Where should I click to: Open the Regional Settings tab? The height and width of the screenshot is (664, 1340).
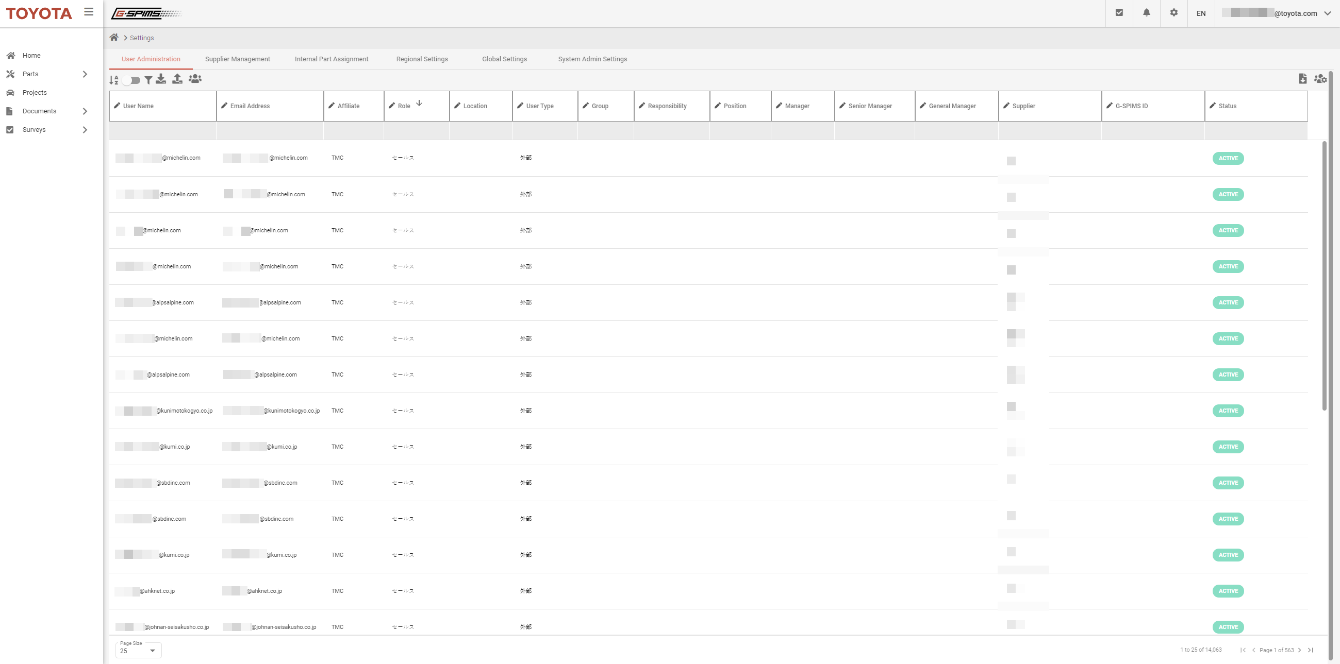[422, 59]
